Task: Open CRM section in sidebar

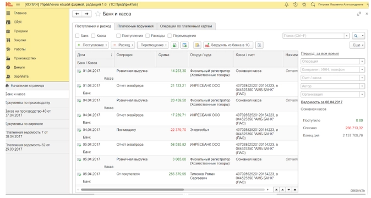Action: pyautogui.click(x=18, y=22)
